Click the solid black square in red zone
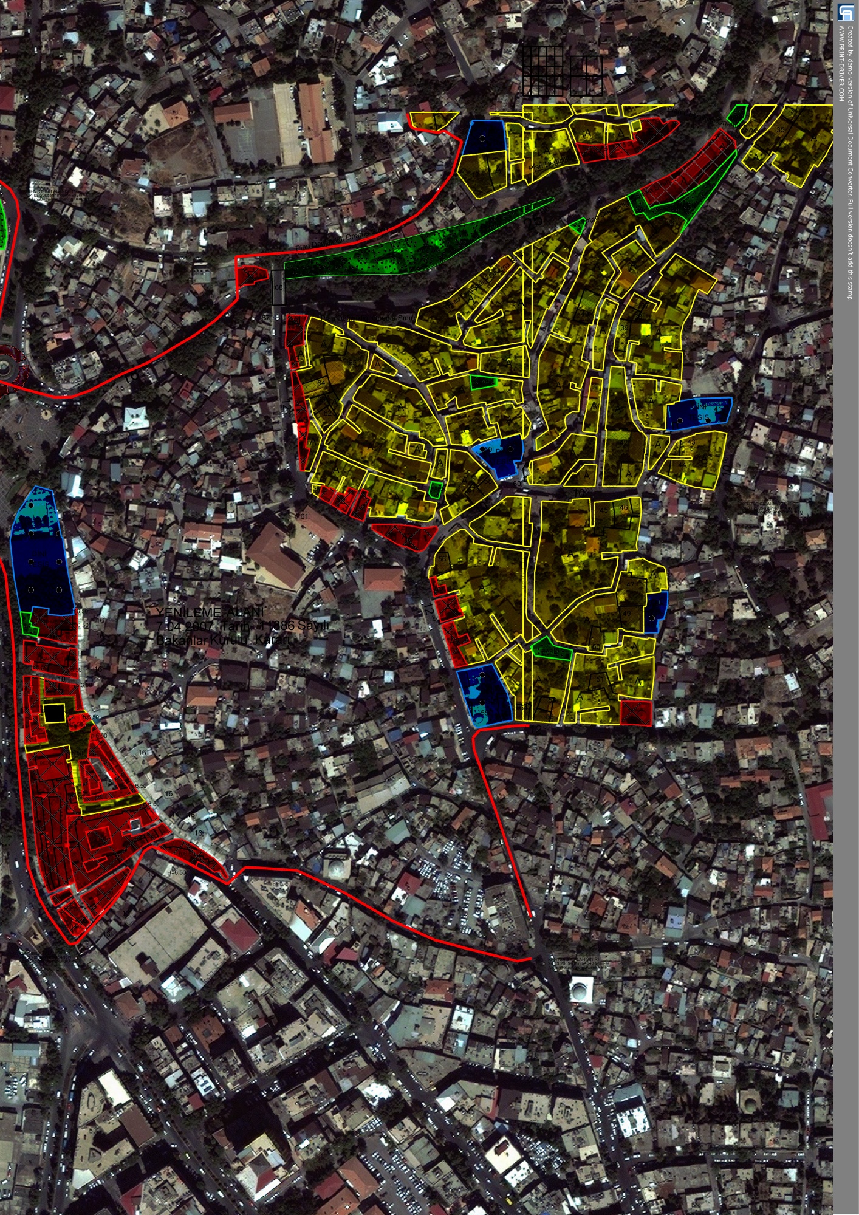 54,713
